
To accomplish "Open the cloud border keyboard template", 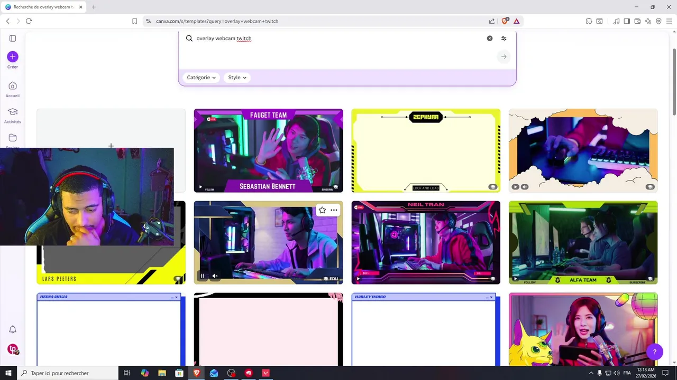I will tap(583, 150).
